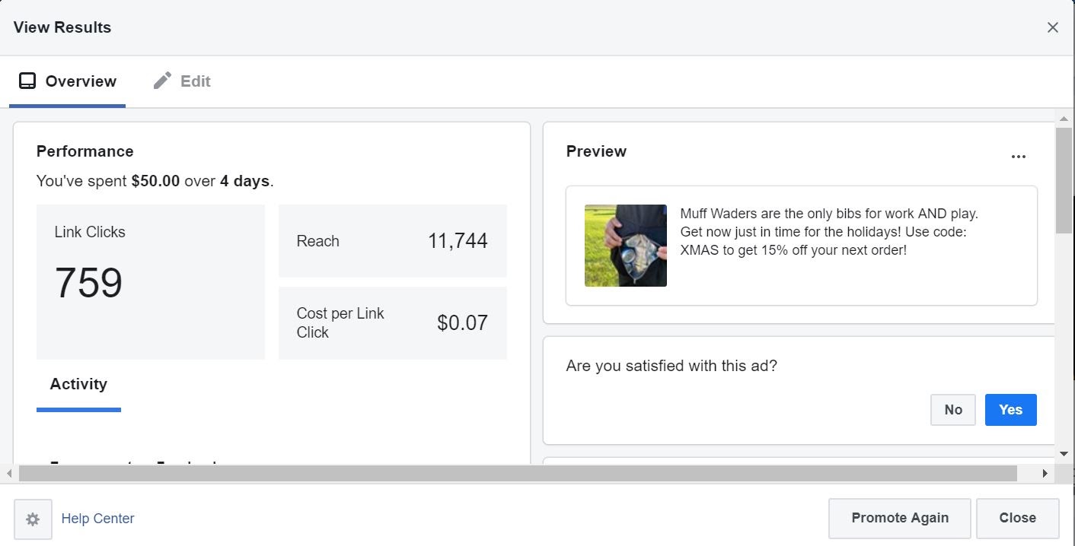
Task: Open the Help Center link
Action: pyautogui.click(x=97, y=519)
